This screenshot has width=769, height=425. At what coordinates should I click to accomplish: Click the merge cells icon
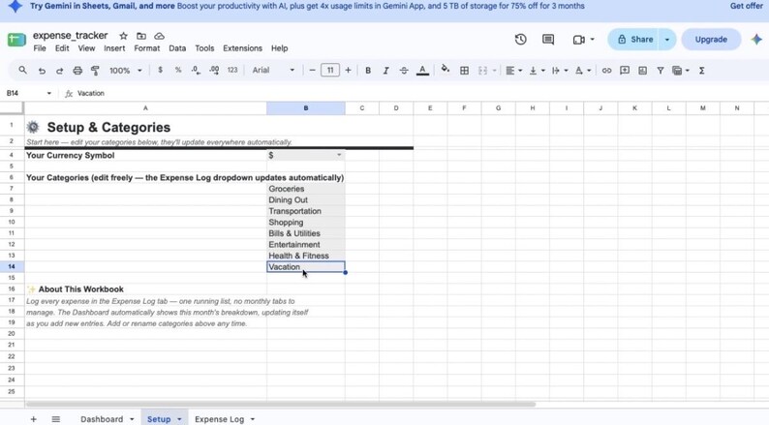coord(482,71)
